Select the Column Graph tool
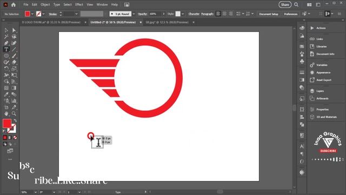Image resolution: width=346 pixels, height=195 pixels. tap(14, 101)
